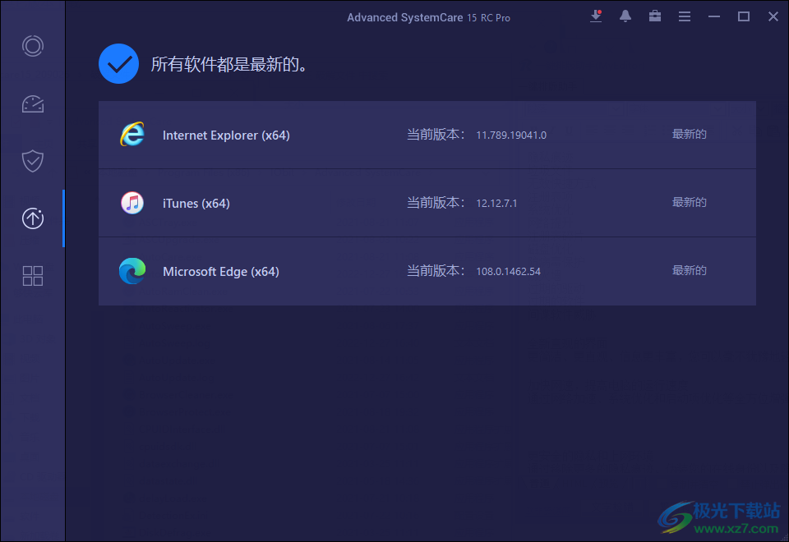The width and height of the screenshot is (789, 542).
Task: Select the iTunes (x64) row name
Action: (x=196, y=203)
